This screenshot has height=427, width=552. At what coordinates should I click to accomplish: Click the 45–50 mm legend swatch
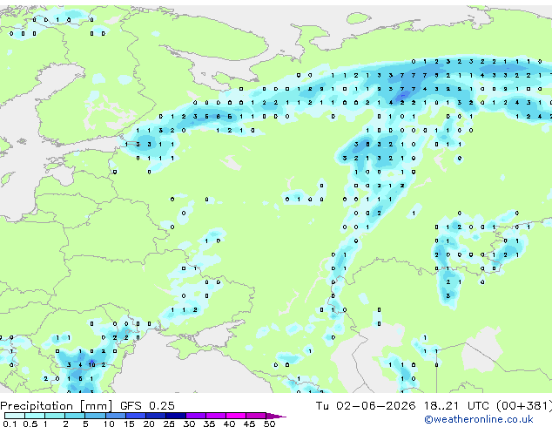[x=256, y=416]
